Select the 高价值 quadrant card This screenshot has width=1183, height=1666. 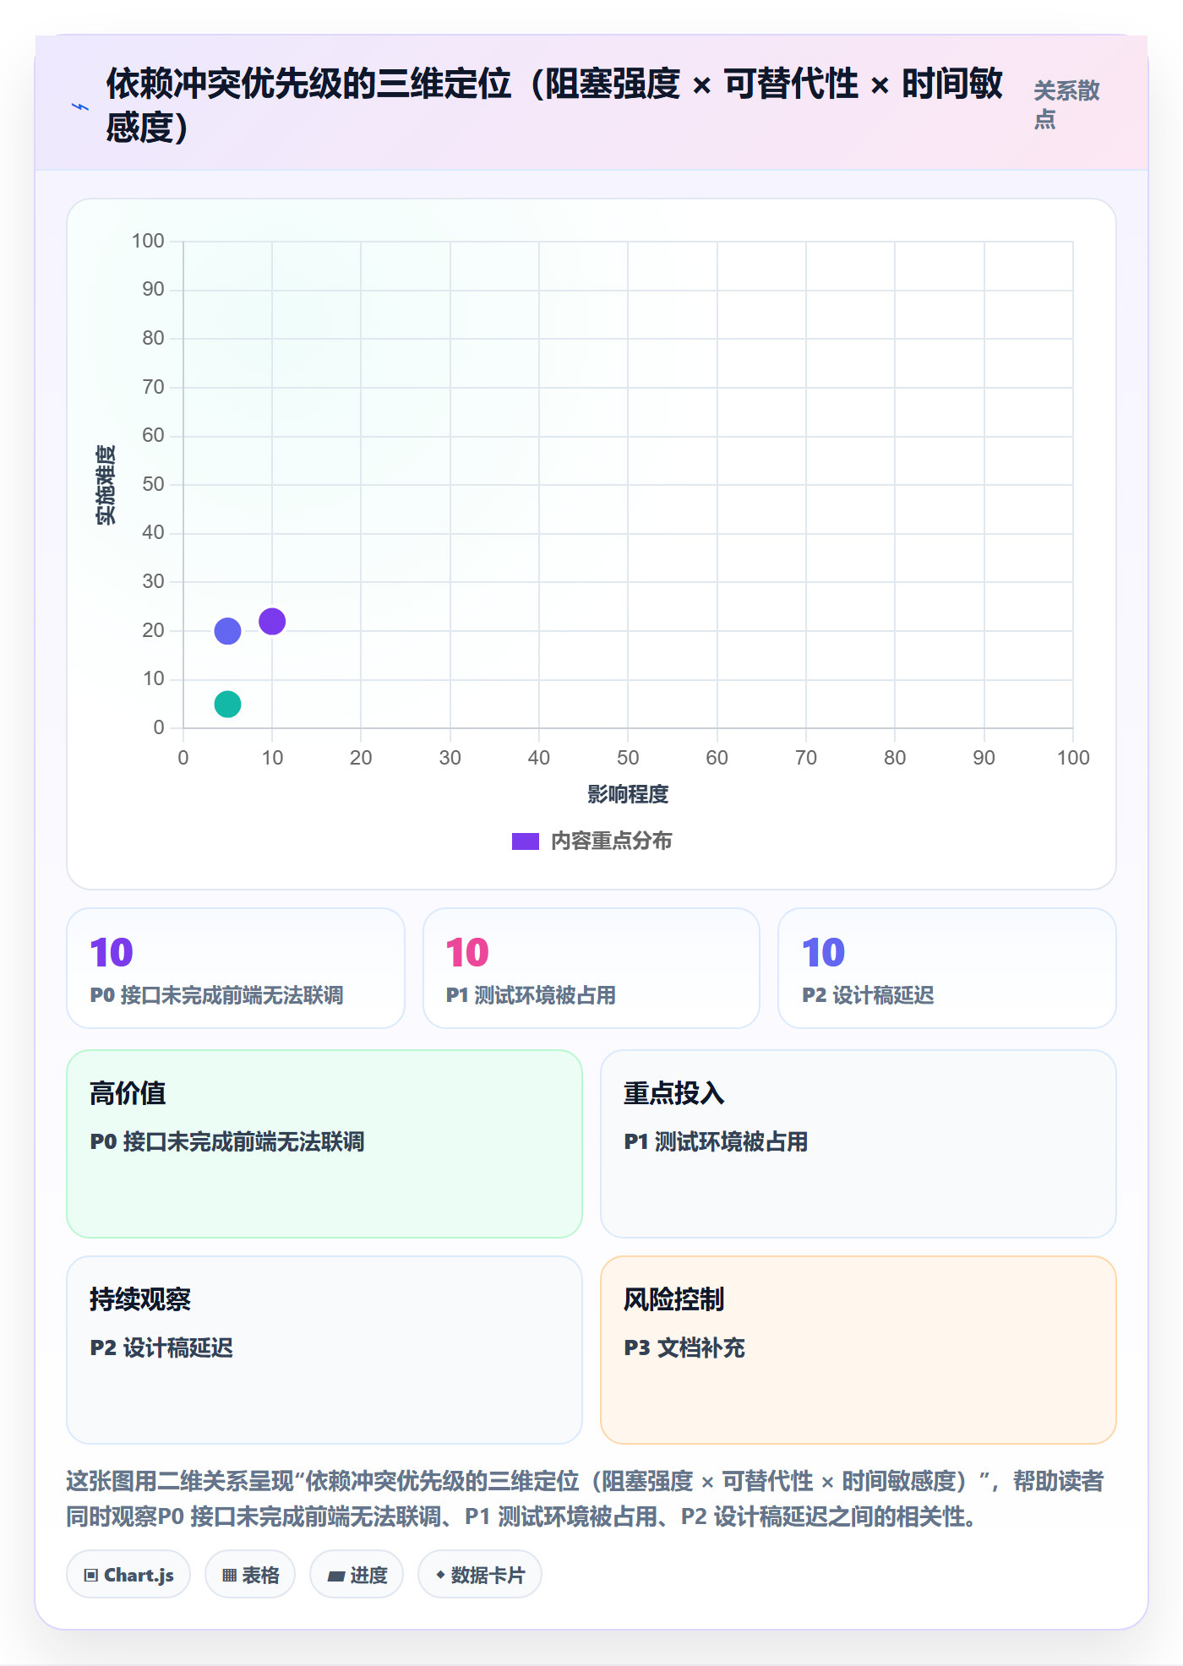[x=324, y=1144]
